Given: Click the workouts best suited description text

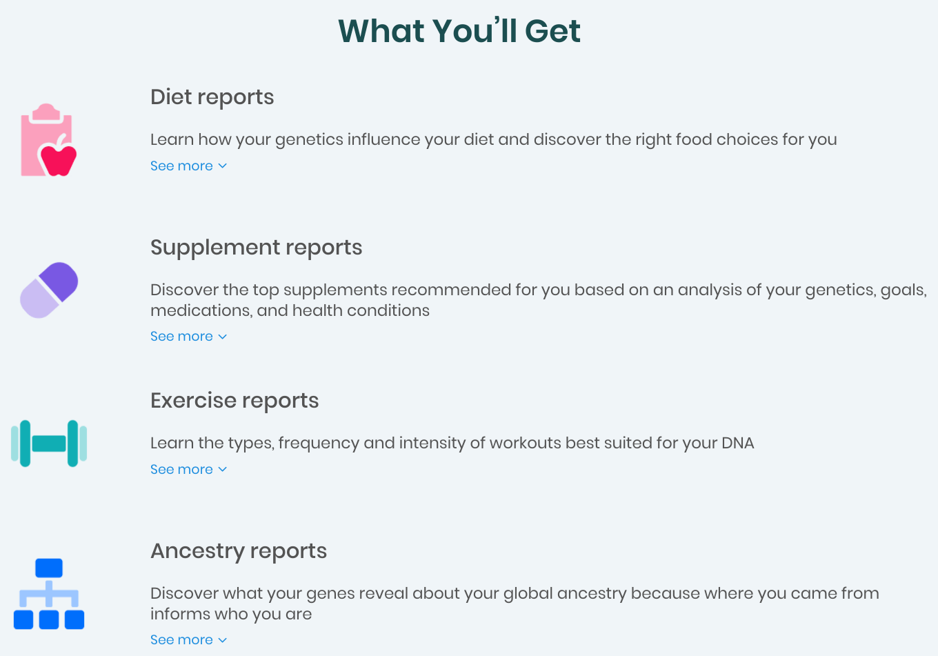Looking at the screenshot, I should point(452,443).
